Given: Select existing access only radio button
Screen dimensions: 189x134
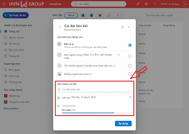Looking at the screenshot, I should [x=130, y=66].
